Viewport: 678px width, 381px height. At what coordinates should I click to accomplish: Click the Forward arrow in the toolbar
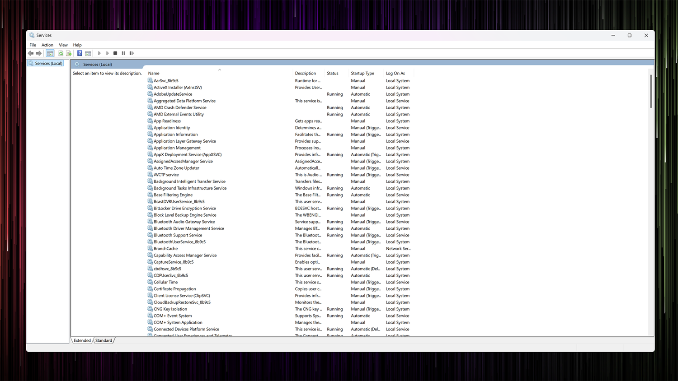pos(39,53)
